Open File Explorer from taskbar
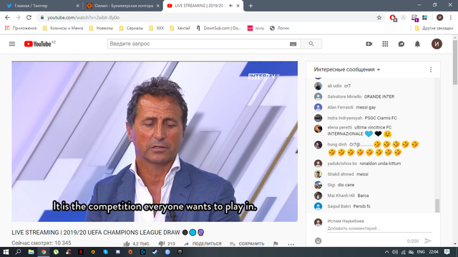The height and width of the screenshot is (257, 458). (31, 252)
